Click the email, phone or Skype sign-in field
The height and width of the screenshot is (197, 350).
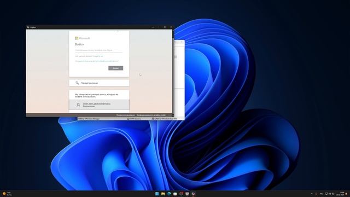(98, 50)
